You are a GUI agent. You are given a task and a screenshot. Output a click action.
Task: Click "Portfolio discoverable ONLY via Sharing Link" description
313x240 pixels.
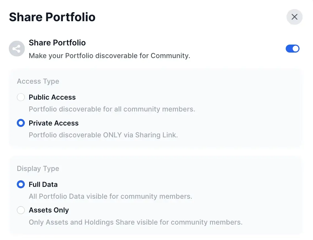(x=103, y=135)
